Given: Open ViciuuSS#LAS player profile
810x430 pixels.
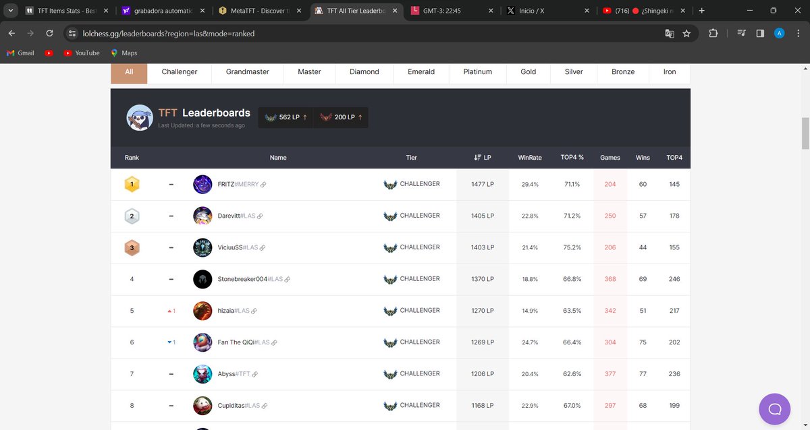Looking at the screenshot, I should (x=238, y=247).
